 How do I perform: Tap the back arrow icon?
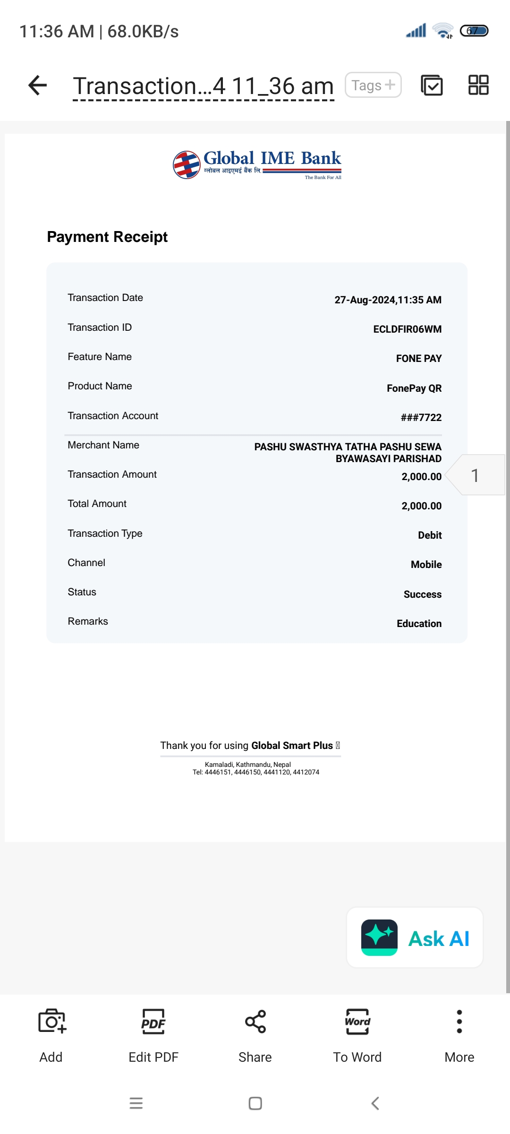(x=38, y=86)
